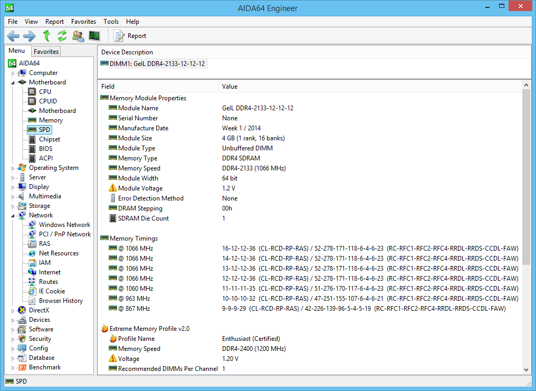Viewport: 536px width, 391px height.
Task: Click the Refresh toolbar icon
Action: tap(62, 35)
